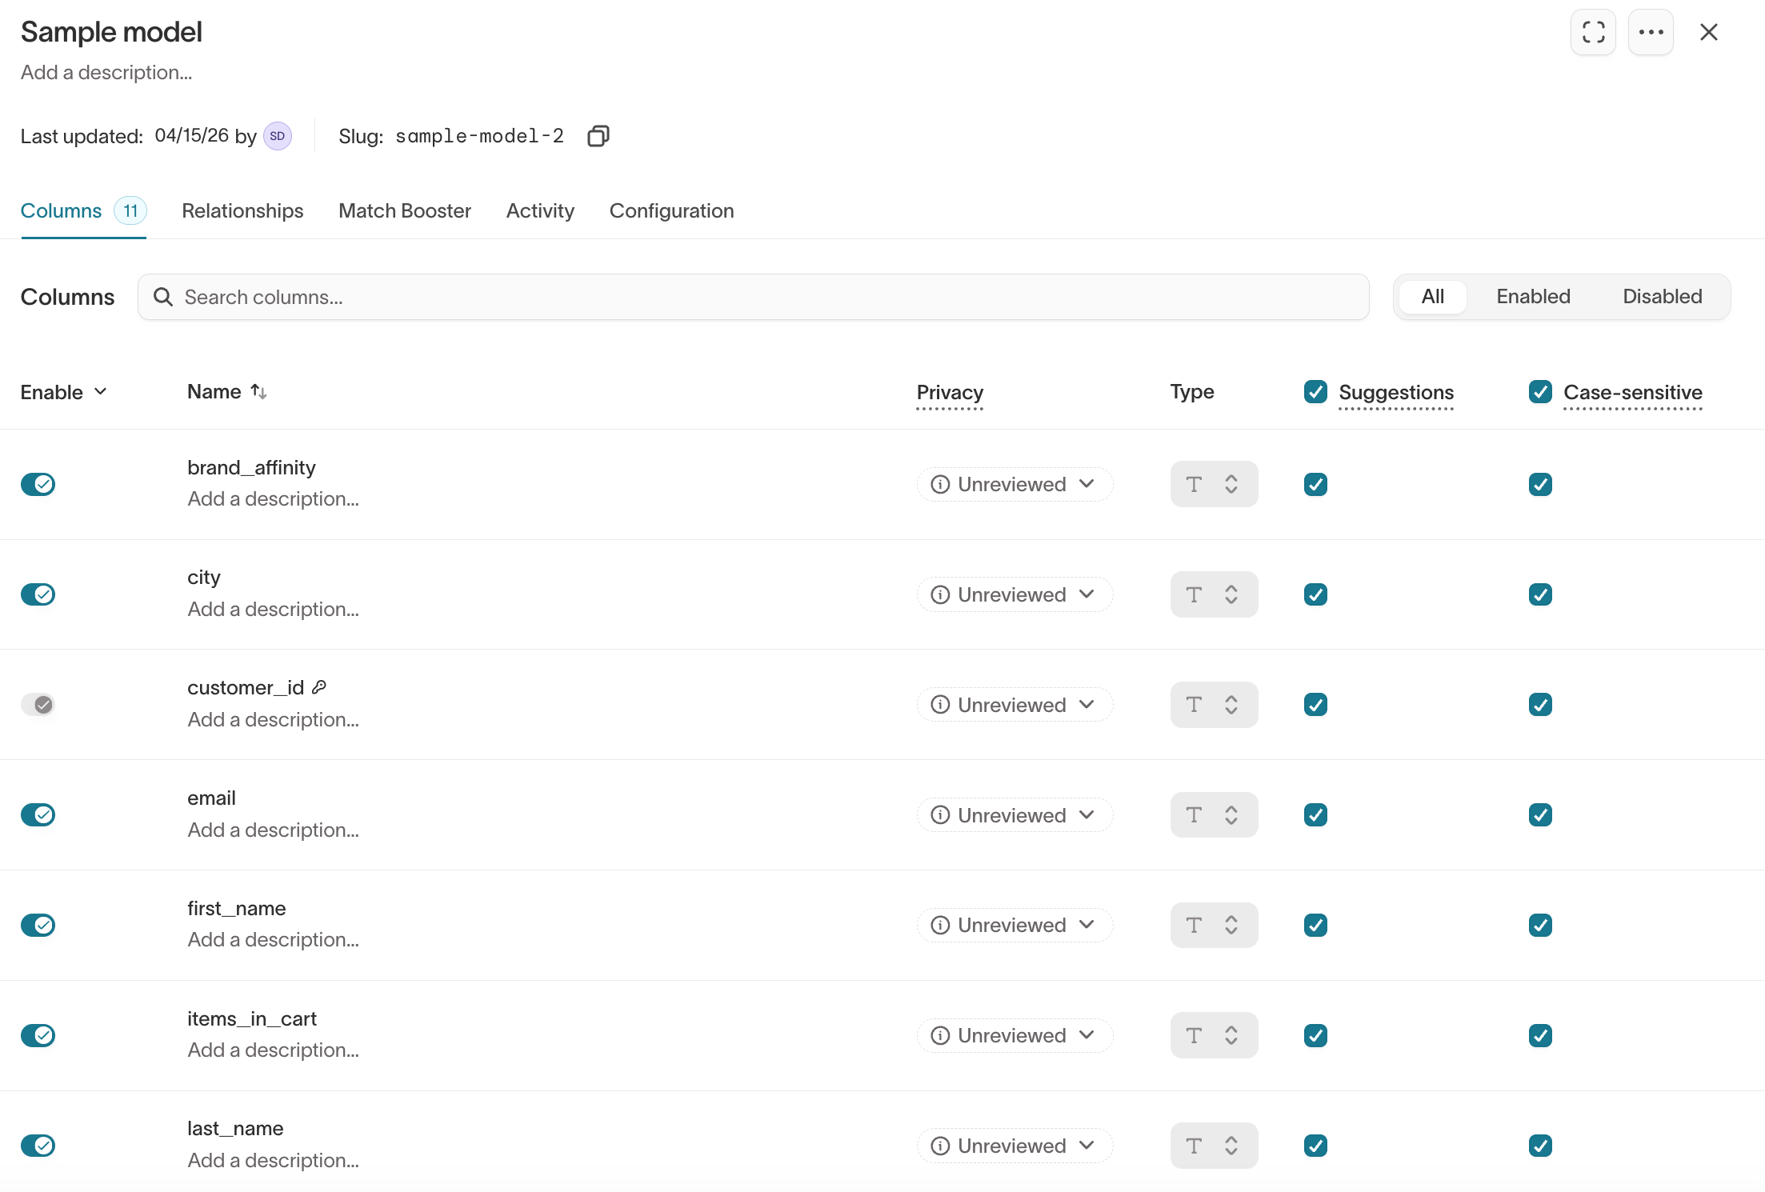Open the more options menu
This screenshot has width=1765, height=1192.
coord(1651,32)
